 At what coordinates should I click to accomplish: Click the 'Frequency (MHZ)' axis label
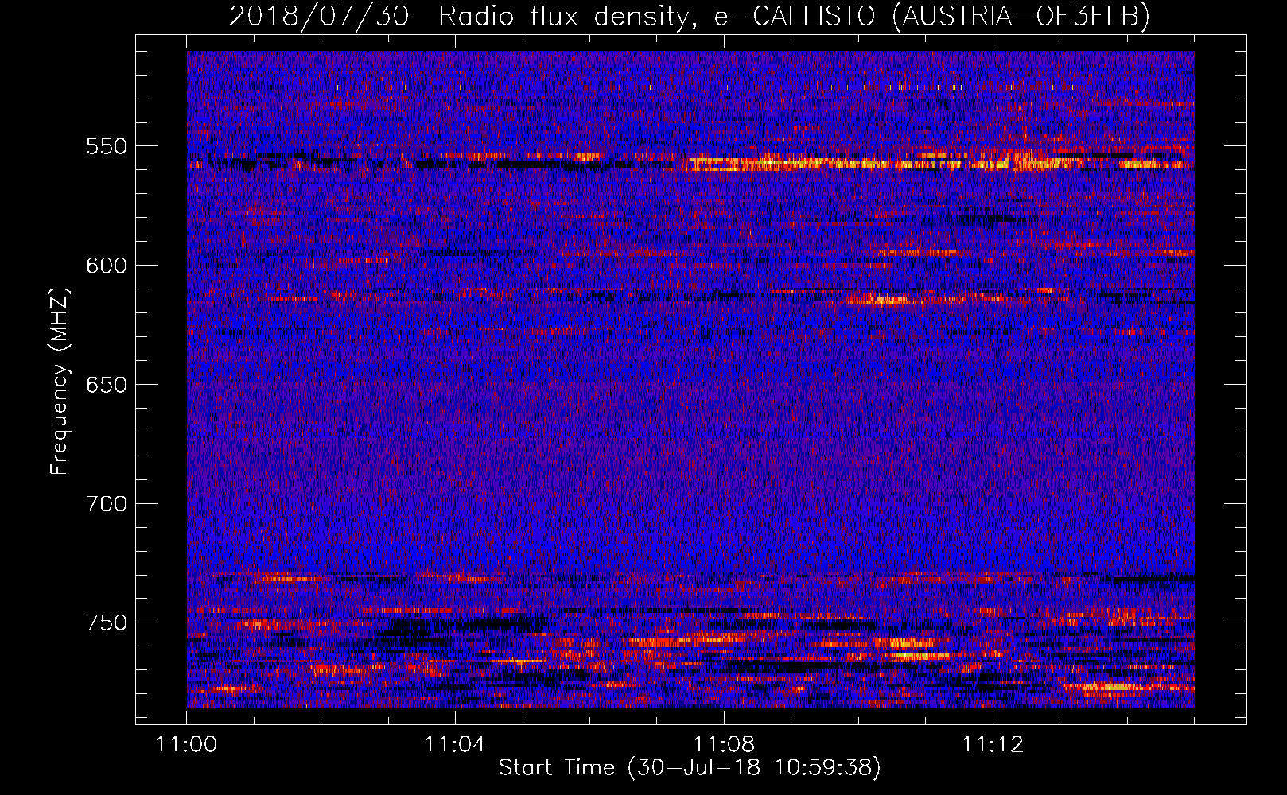click(x=60, y=382)
